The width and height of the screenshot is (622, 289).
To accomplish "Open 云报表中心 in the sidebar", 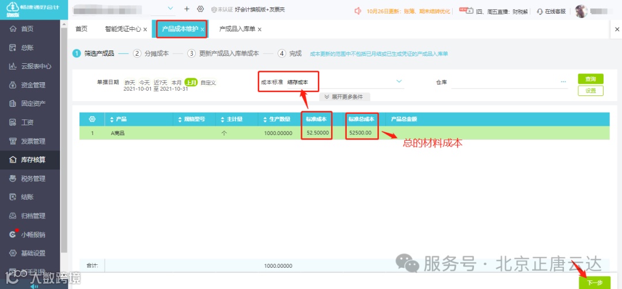I will [x=30, y=66].
